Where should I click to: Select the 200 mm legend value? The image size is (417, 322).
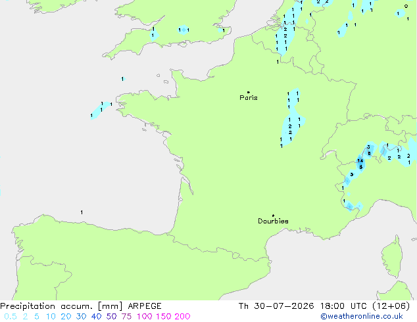click(182, 317)
